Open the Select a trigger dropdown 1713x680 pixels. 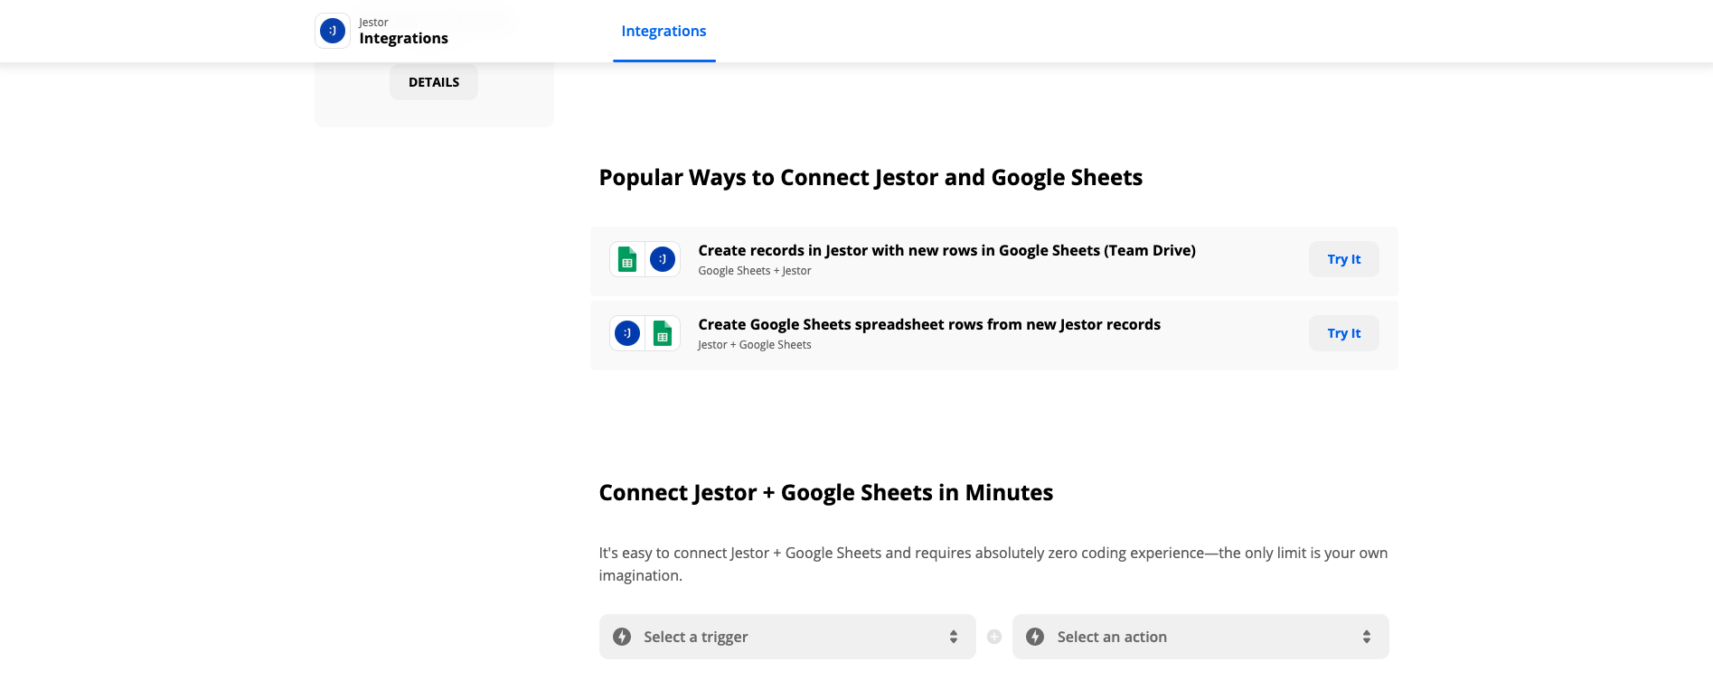(x=787, y=637)
